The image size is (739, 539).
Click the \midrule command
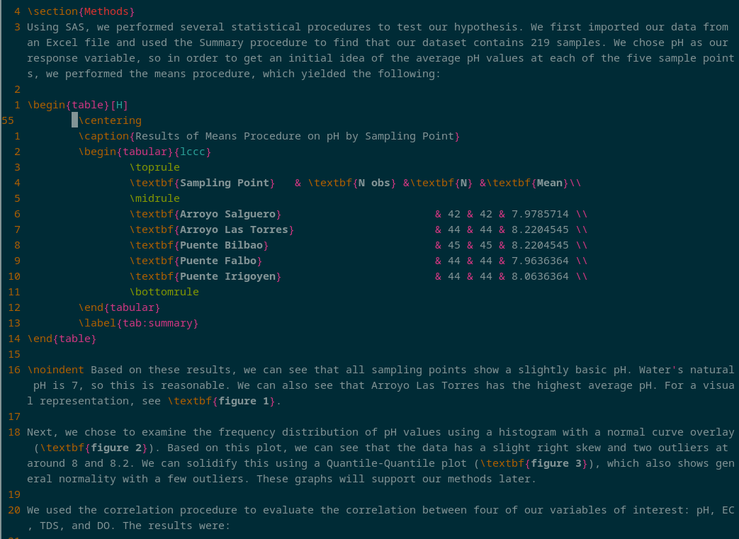pyautogui.click(x=154, y=198)
